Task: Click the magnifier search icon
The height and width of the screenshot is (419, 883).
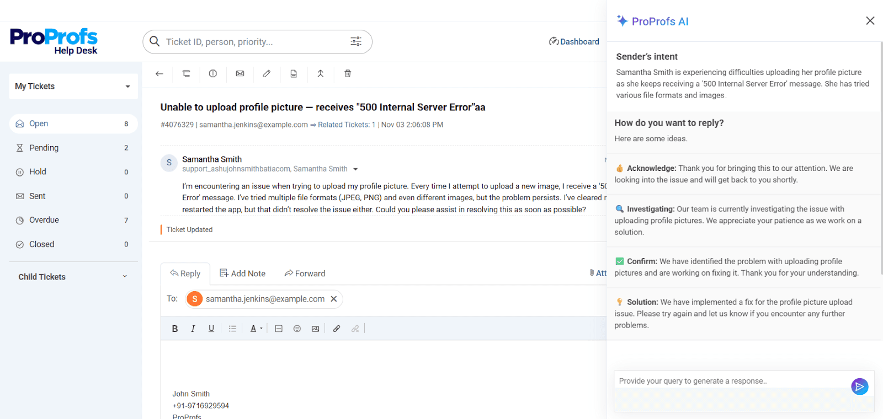Action: coord(155,42)
